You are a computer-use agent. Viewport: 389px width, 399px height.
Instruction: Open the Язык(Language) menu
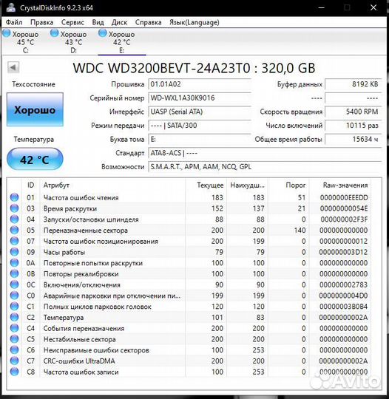click(x=194, y=22)
